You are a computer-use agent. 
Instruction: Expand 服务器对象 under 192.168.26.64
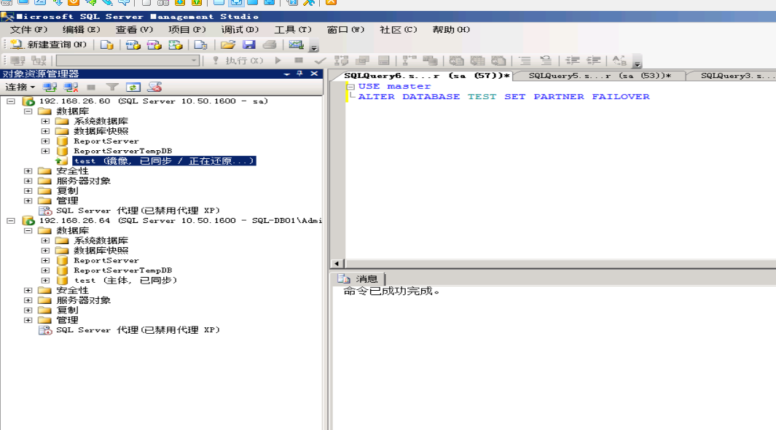pos(28,300)
